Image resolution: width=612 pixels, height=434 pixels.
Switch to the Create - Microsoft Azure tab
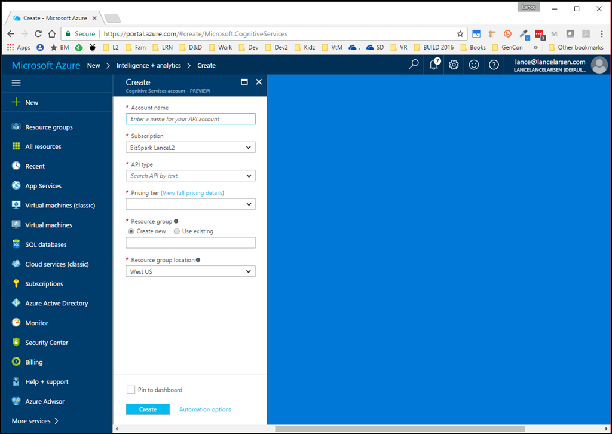coord(54,18)
